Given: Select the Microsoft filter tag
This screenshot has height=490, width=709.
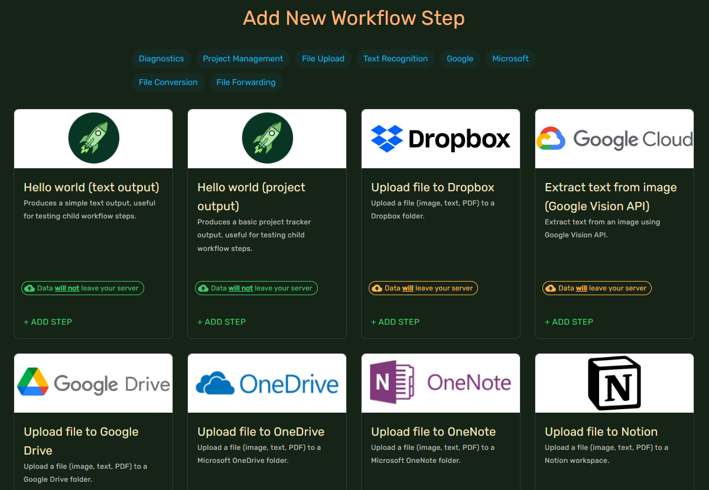Looking at the screenshot, I should tap(510, 59).
